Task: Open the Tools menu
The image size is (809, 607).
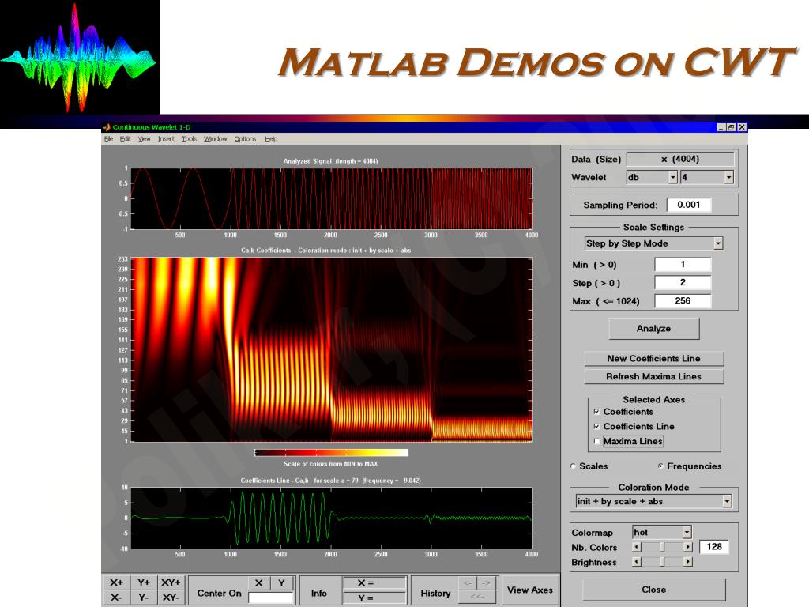Action: [x=190, y=139]
